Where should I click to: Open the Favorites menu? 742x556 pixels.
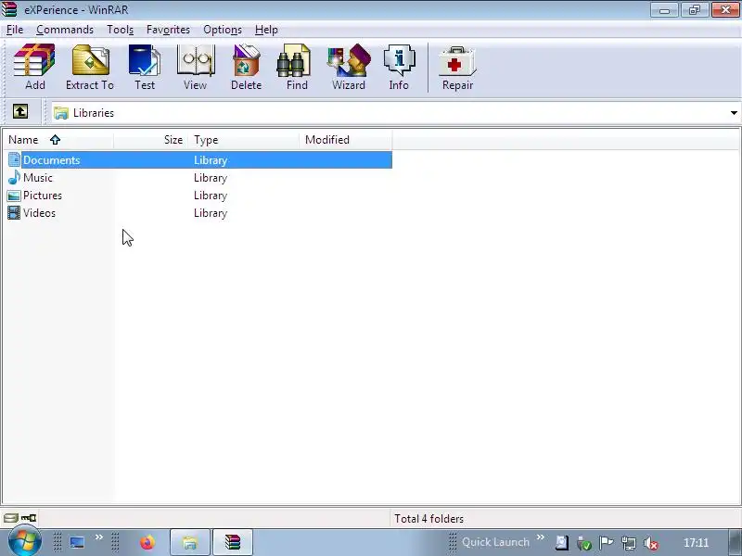click(x=168, y=30)
